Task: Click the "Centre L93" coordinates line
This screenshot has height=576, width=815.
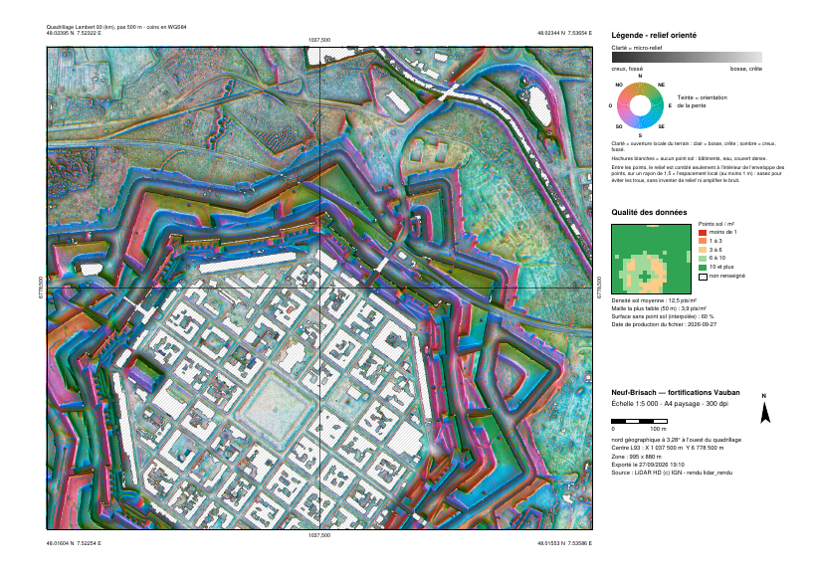Action: coord(668,448)
